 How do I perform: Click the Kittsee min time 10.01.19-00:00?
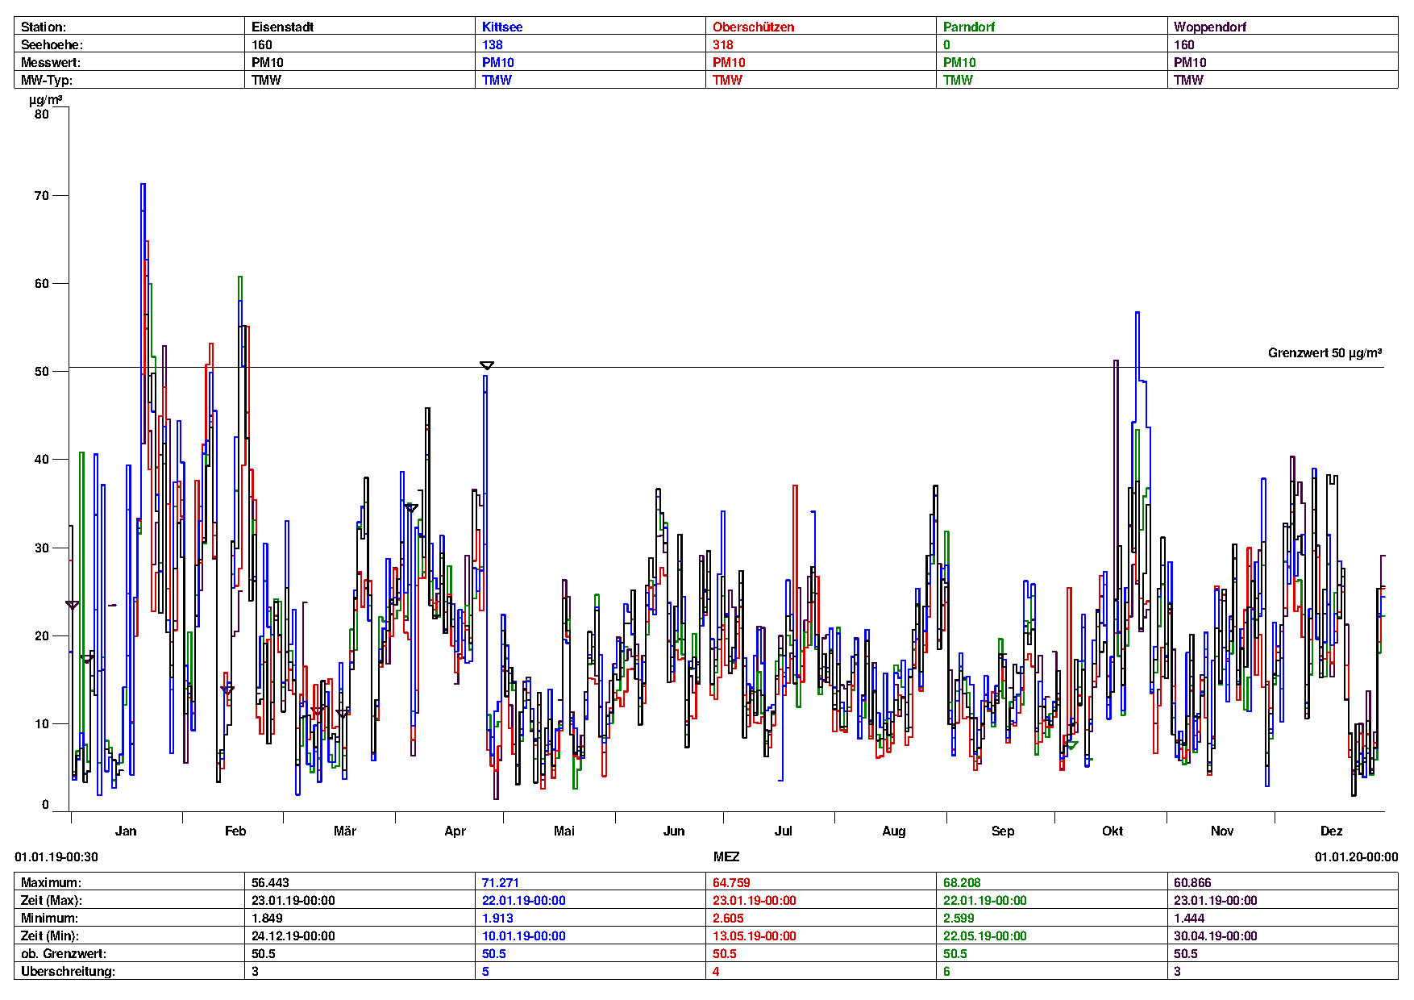point(524,936)
